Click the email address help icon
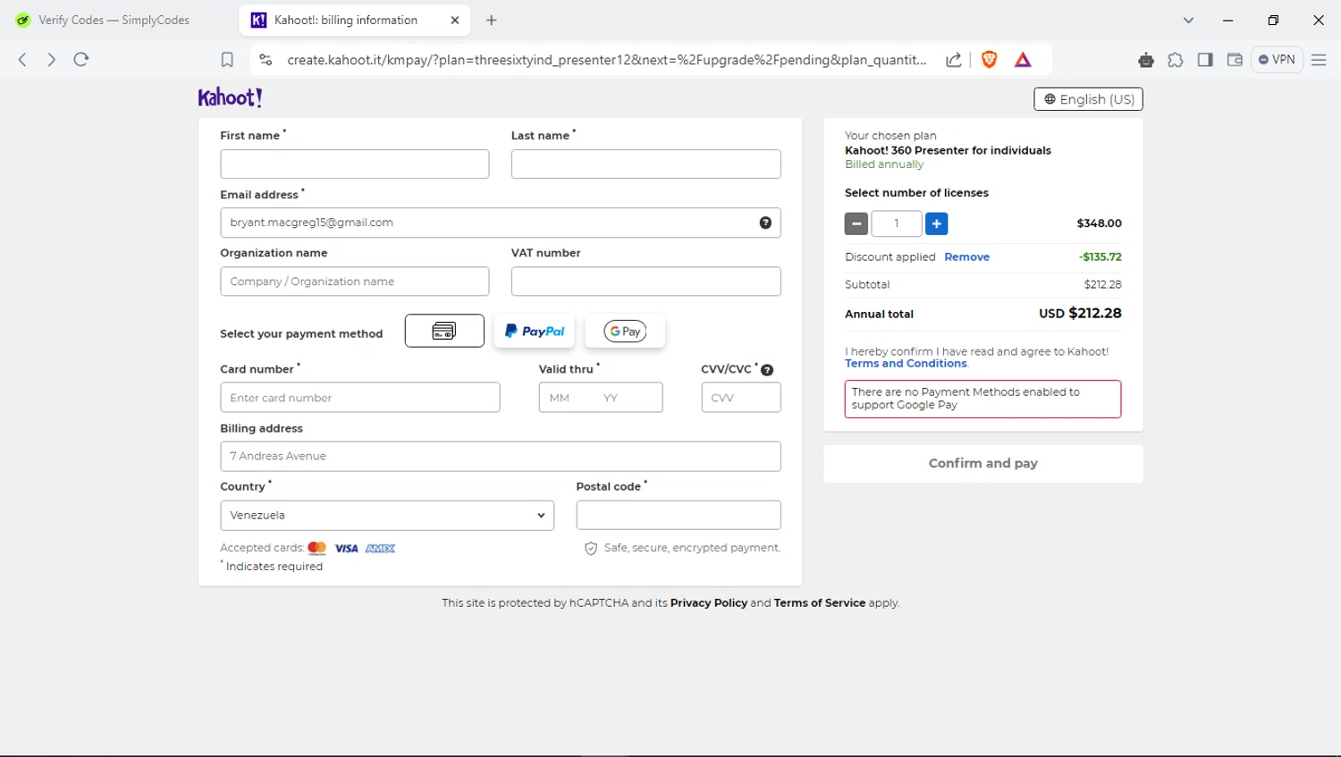Screen dimensions: 1341x757 coord(765,223)
